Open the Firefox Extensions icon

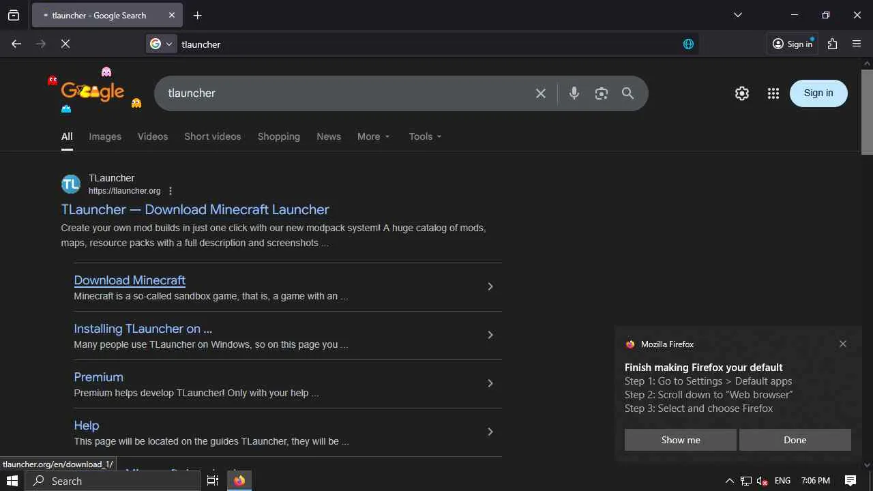tap(832, 44)
